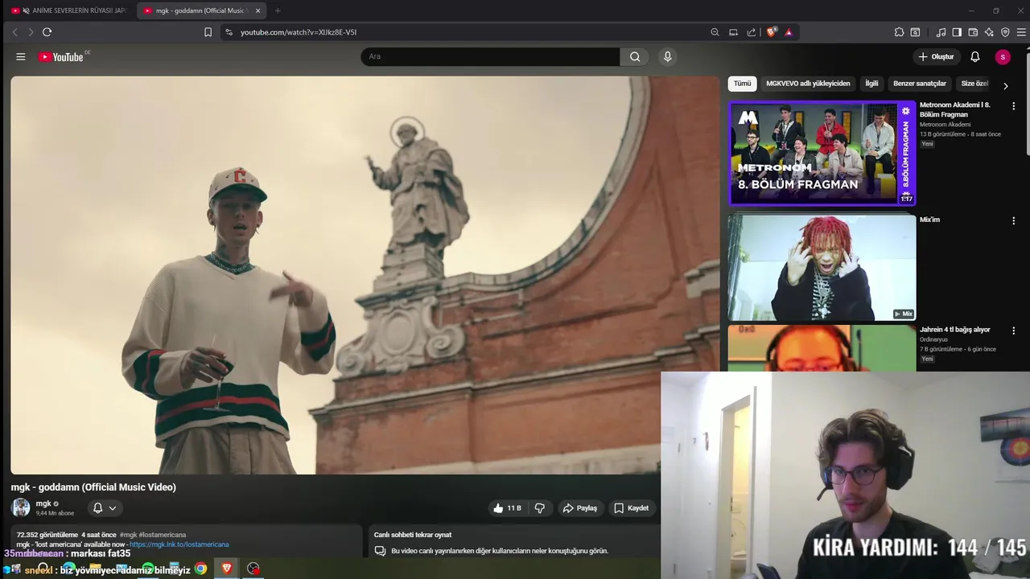The image size is (1030, 579).
Task: Start voice search with the microphone icon
Action: pyautogui.click(x=667, y=57)
